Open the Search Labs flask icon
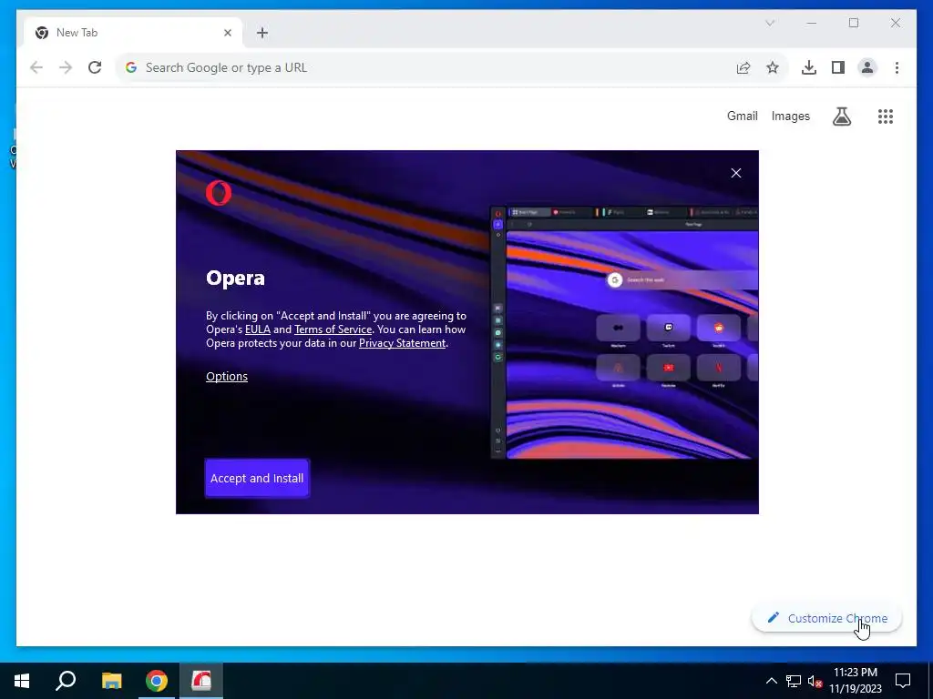 pos(841,116)
